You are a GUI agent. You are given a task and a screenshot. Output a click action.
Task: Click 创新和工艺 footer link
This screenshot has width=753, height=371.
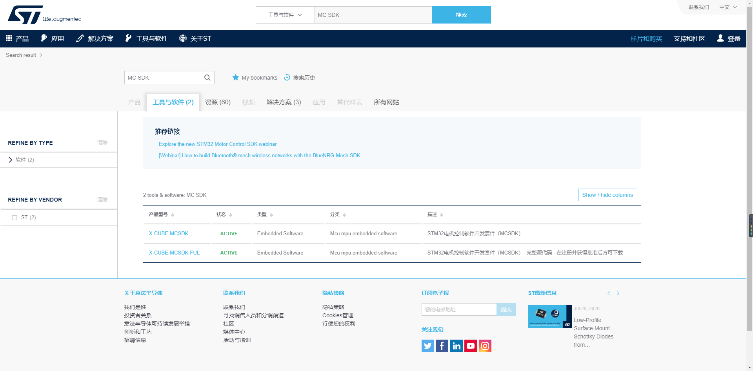(138, 332)
